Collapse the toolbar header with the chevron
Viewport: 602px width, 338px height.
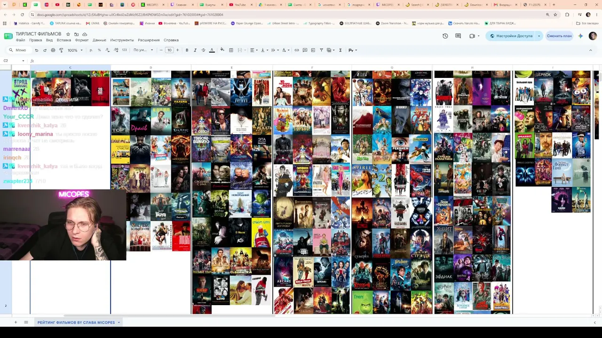pos(591,50)
